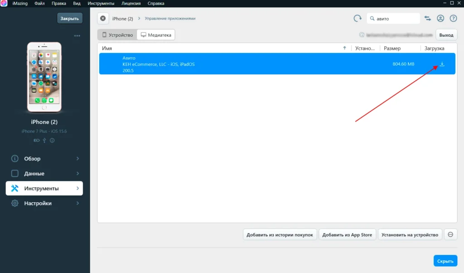Click the refresh icon in the toolbar
The width and height of the screenshot is (464, 273).
click(x=358, y=18)
